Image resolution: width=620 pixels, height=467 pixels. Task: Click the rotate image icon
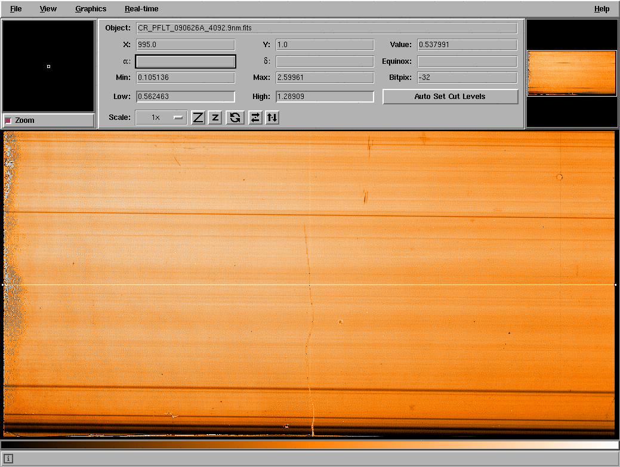(236, 117)
